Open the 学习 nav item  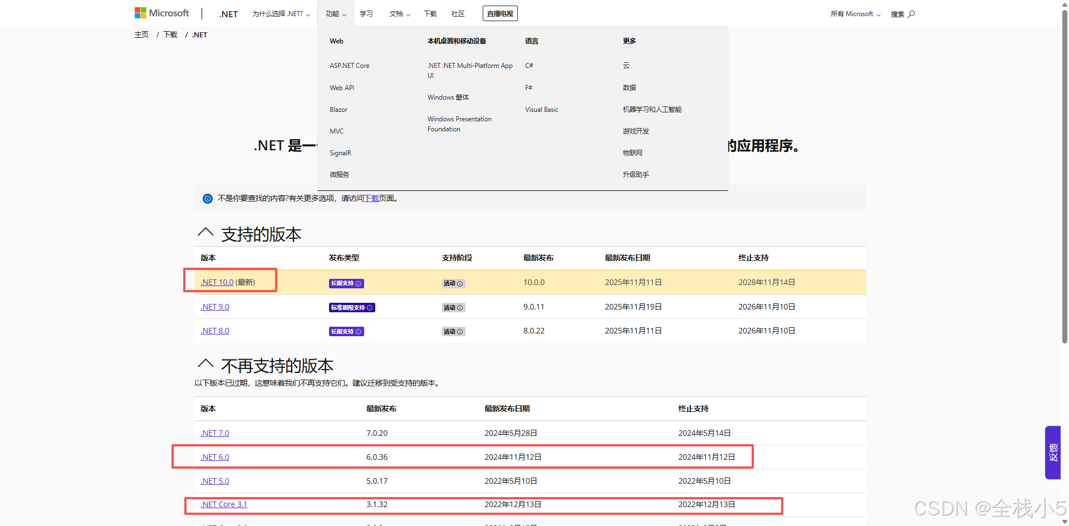366,14
